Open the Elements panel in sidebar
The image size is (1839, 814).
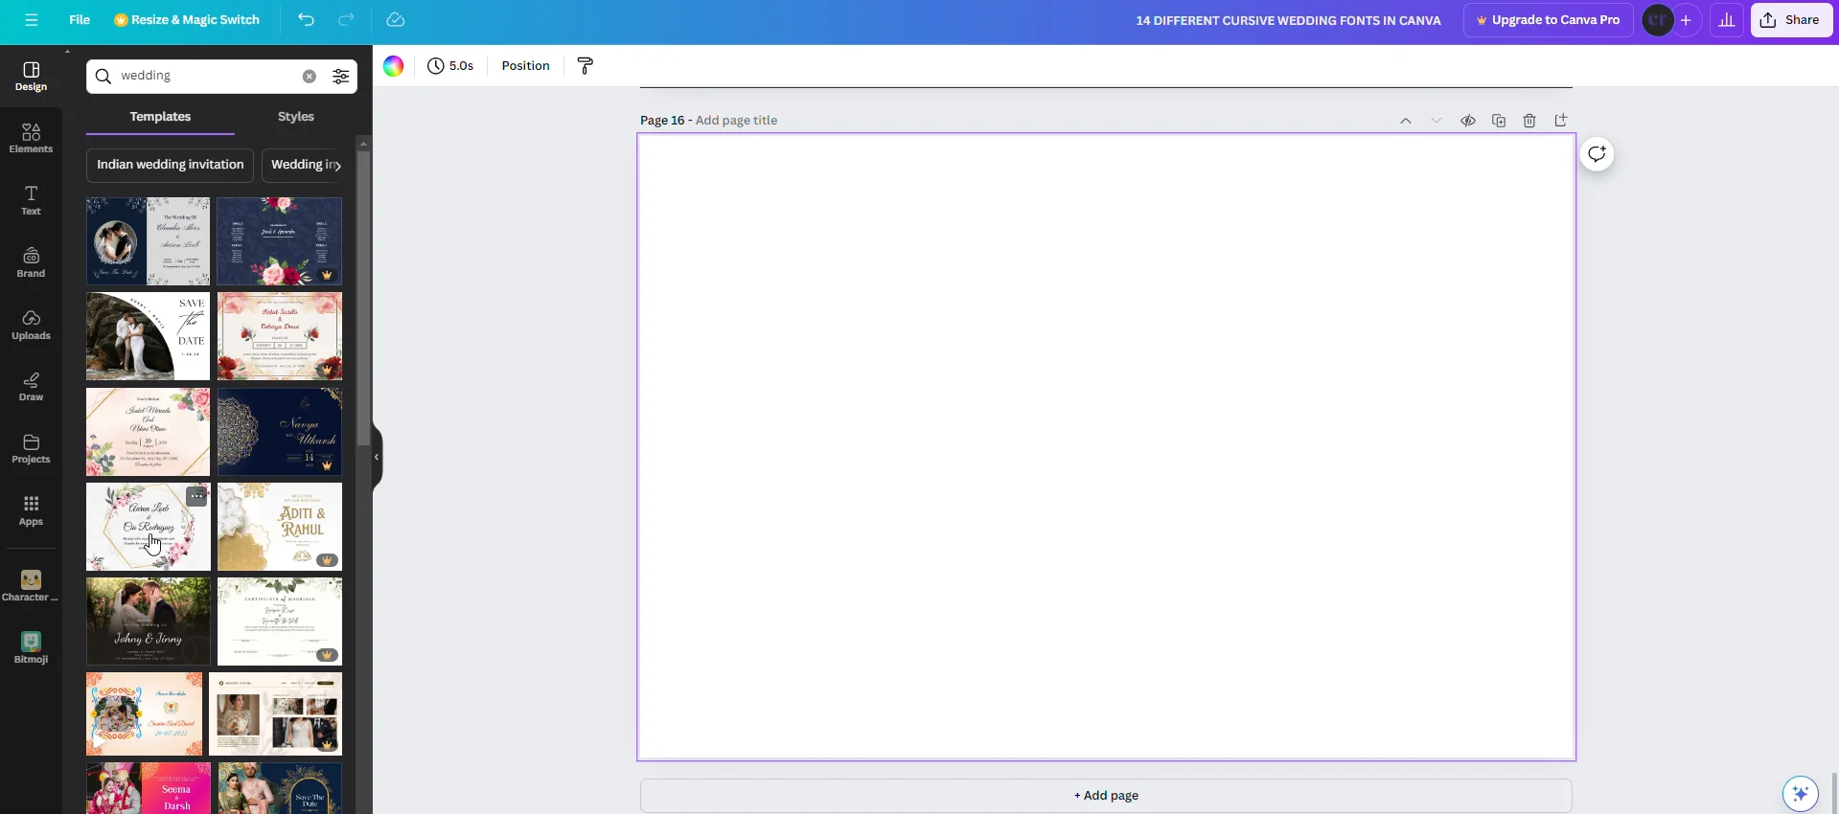(31, 138)
